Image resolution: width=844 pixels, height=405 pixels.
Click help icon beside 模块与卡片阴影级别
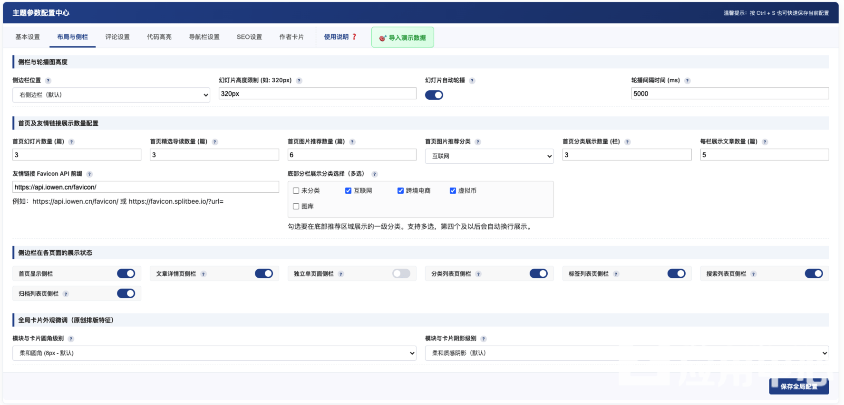484,339
